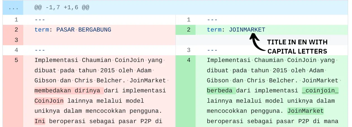Viewport: 352px width, 127px height.
Task: Click left line number 5
Action: pos(16,60)
